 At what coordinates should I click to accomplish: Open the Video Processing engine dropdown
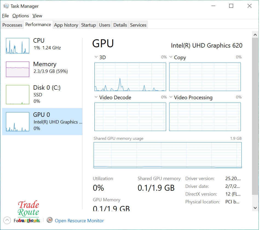click(171, 97)
